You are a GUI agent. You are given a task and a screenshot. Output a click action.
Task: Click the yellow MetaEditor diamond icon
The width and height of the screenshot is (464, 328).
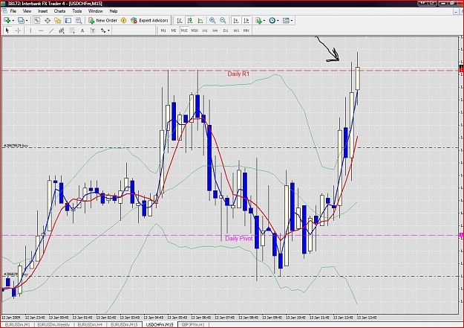[x=124, y=21]
